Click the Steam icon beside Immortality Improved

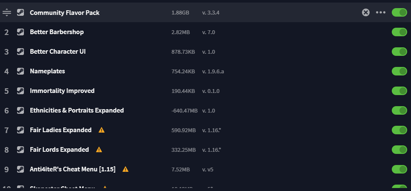[x=20, y=91]
